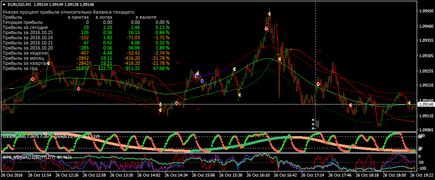The image size is (435, 180).
Task: Click price scale label 1.09305
Action: click(426, 55)
